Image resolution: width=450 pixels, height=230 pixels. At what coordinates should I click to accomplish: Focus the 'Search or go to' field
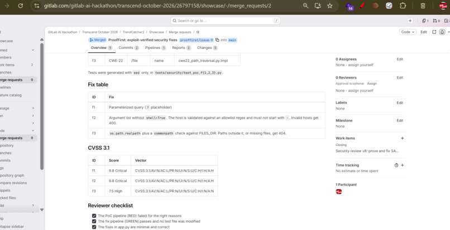[226, 21]
